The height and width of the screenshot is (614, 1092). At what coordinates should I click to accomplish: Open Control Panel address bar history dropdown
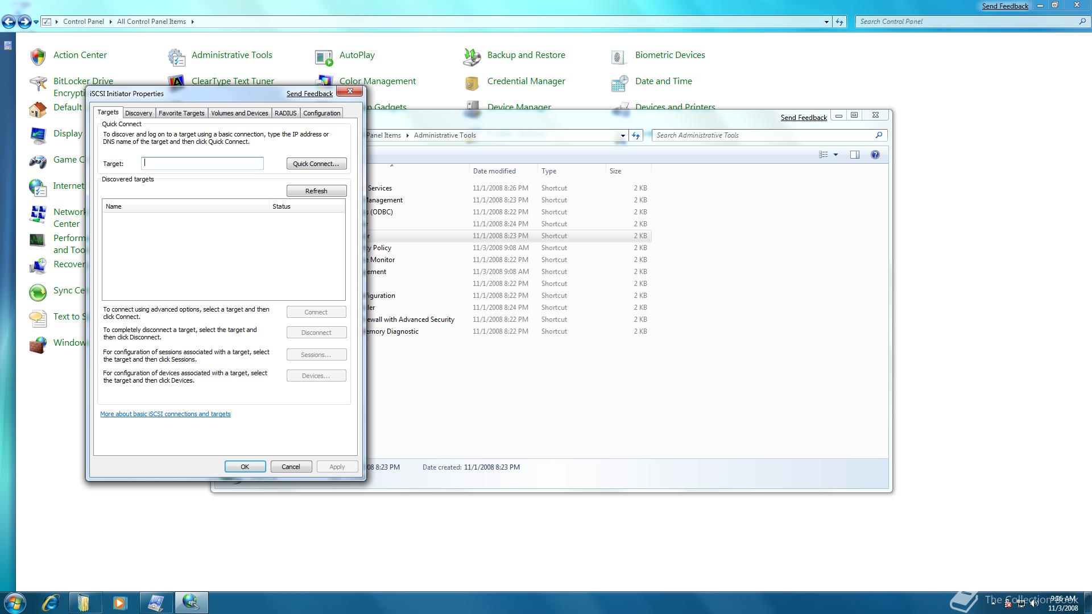[x=826, y=22]
